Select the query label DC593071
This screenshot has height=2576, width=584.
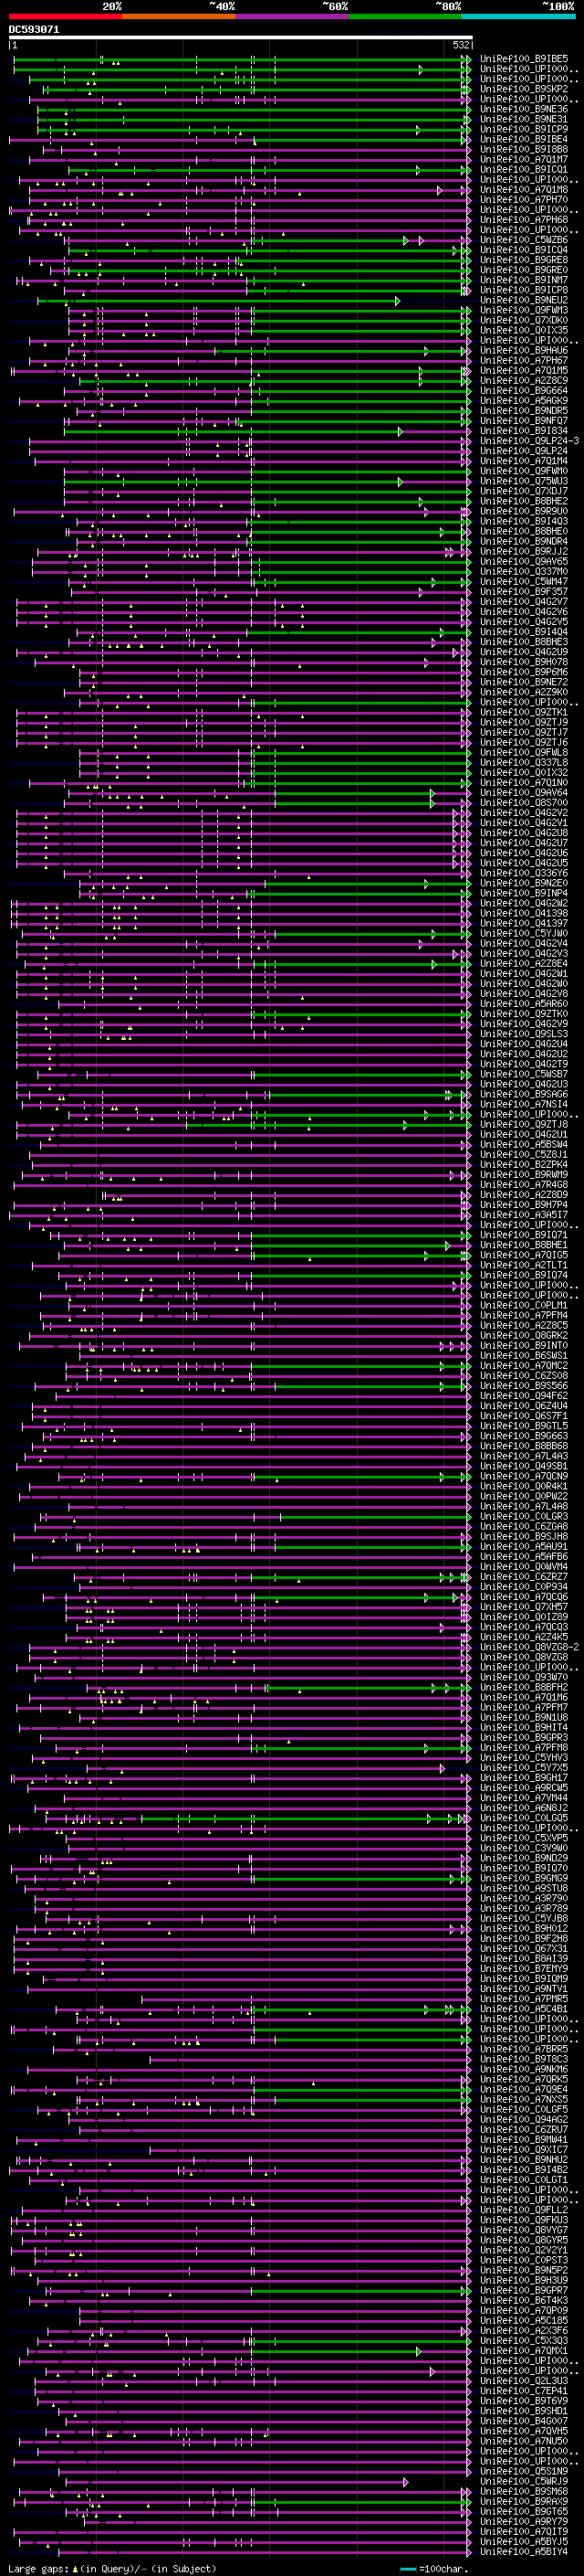tap(34, 30)
